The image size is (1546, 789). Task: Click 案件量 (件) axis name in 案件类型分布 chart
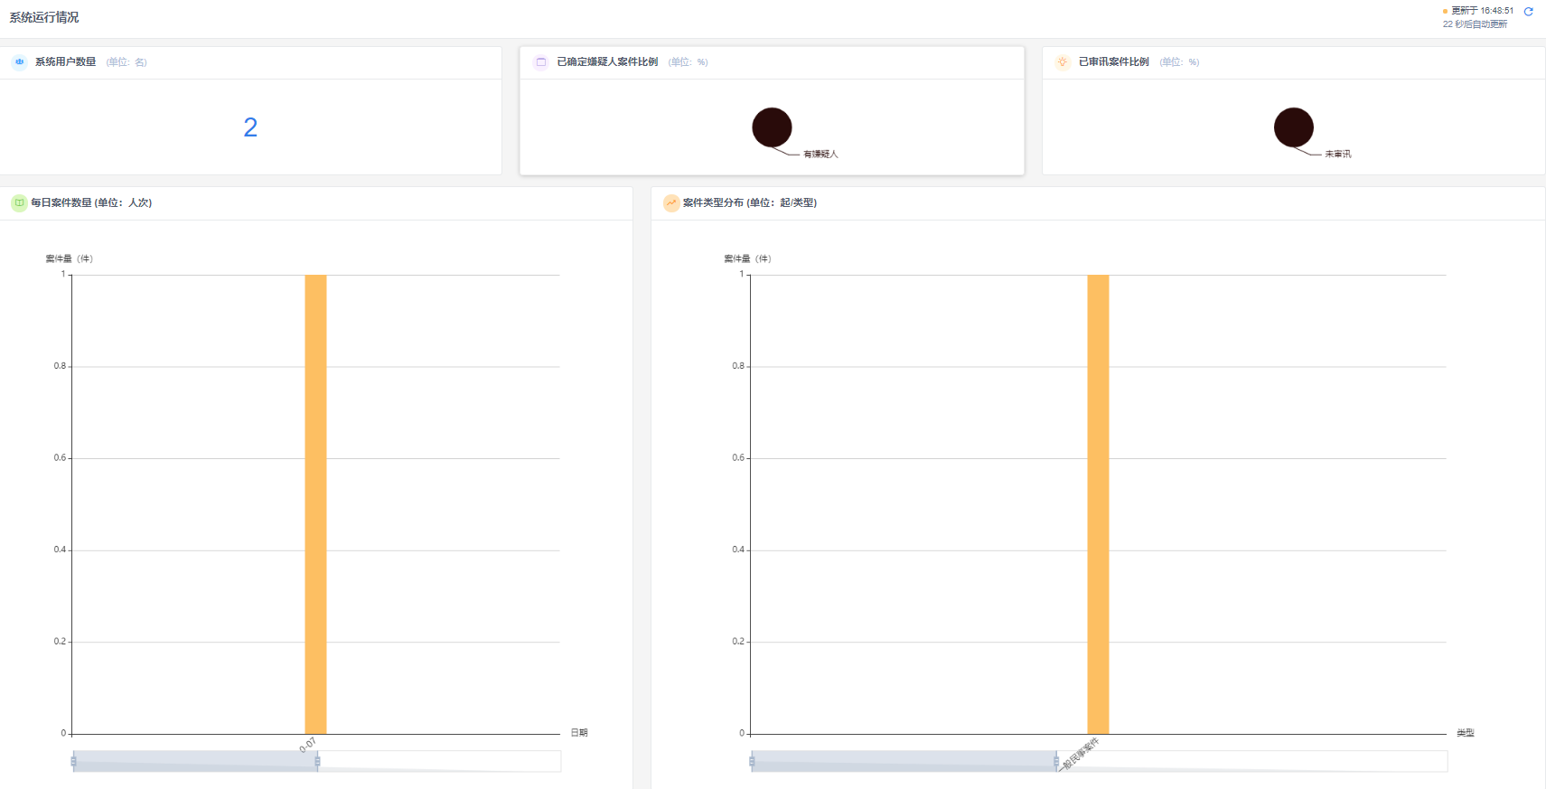pyautogui.click(x=747, y=259)
